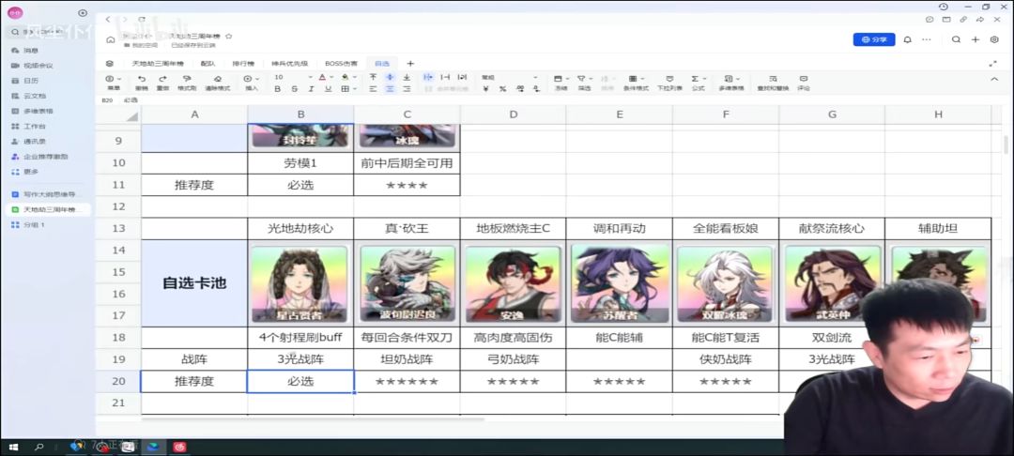Open 写作大纲思维导 pinned document

click(48, 194)
